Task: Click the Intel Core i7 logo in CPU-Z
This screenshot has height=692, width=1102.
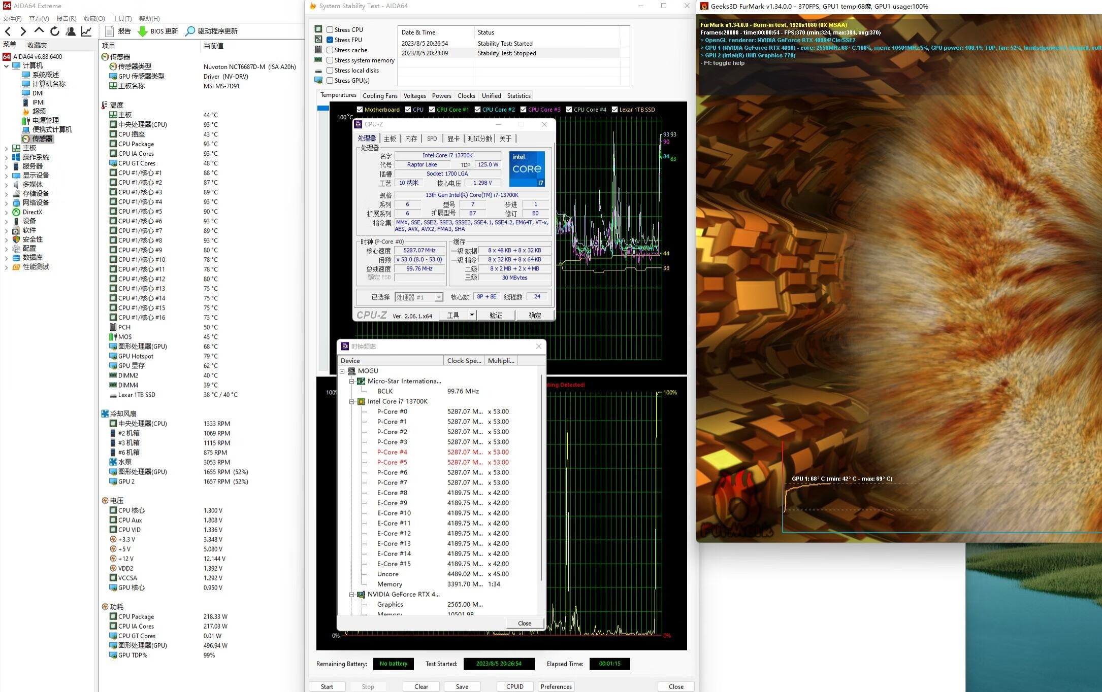Action: point(527,169)
